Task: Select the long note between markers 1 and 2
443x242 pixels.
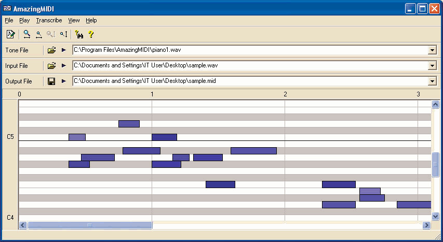Action: pyautogui.click(x=254, y=151)
